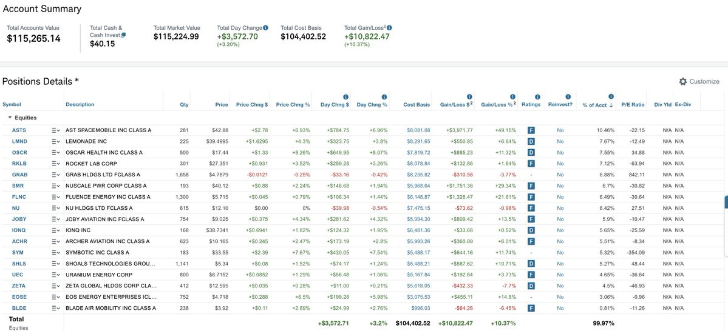Image resolution: width=728 pixels, height=331 pixels.
Task: Open the actions menu for JOBY
Action: (56, 219)
